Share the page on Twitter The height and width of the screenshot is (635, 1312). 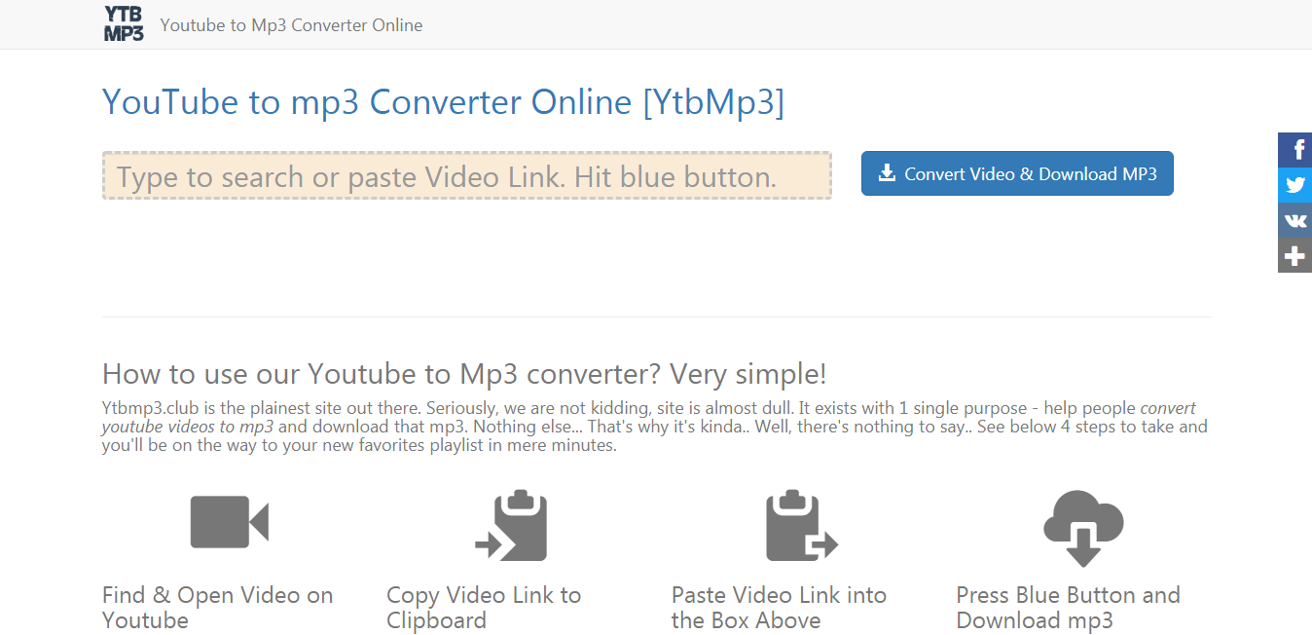1295,185
